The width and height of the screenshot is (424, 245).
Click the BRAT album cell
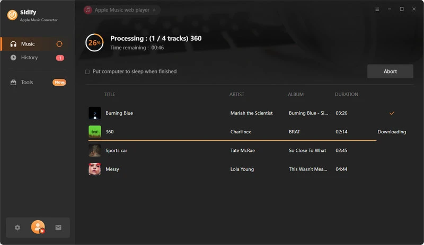(x=294, y=132)
